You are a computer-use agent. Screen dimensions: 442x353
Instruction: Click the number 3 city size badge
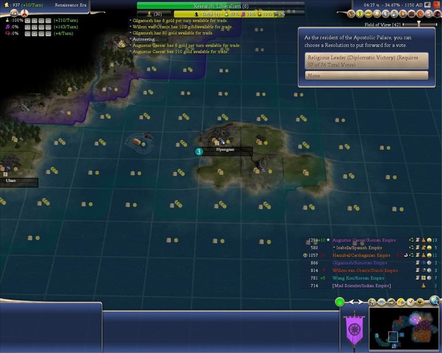click(x=199, y=151)
